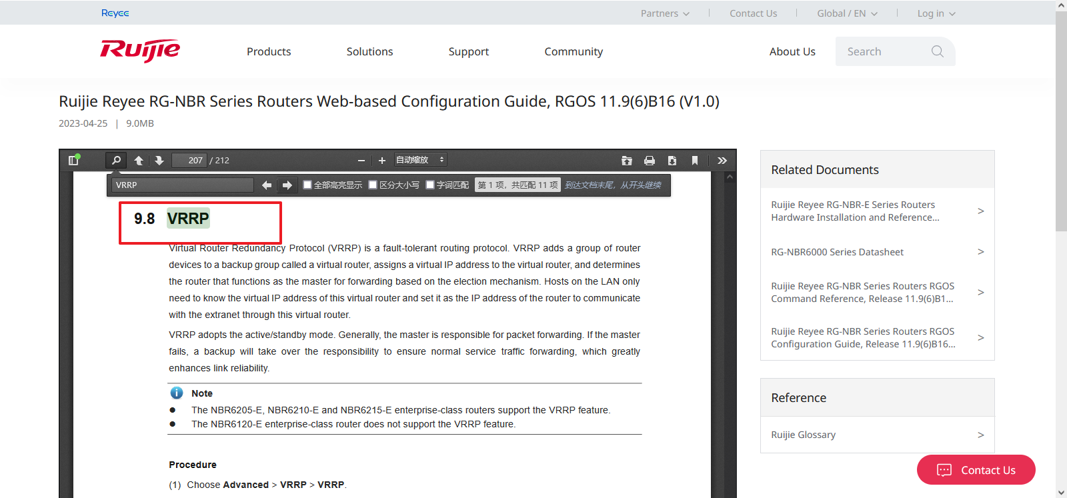The width and height of the screenshot is (1067, 498).
Task: Expand the Partners dropdown
Action: pos(665,13)
